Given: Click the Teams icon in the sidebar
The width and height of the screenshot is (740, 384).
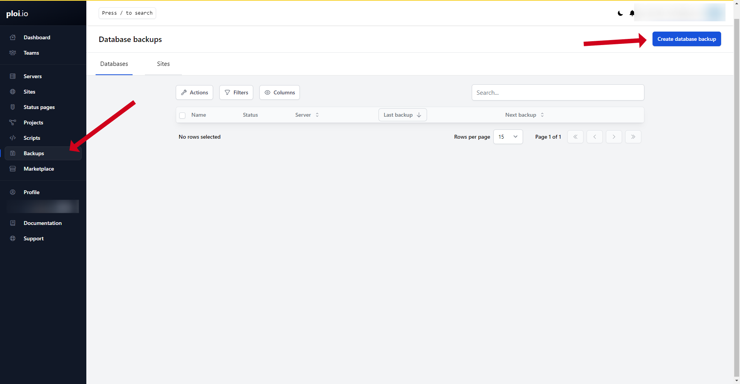Looking at the screenshot, I should click(13, 53).
